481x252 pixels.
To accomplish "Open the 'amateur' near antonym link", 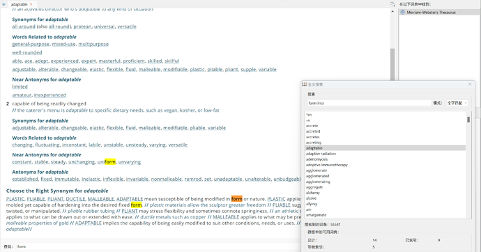I will click(x=22, y=95).
